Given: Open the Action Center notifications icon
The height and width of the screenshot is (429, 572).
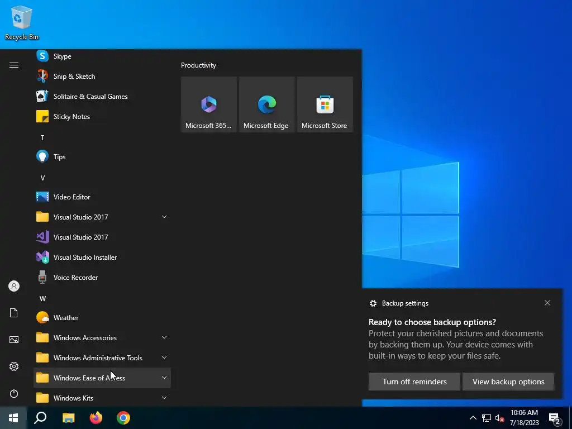Looking at the screenshot, I should point(555,419).
